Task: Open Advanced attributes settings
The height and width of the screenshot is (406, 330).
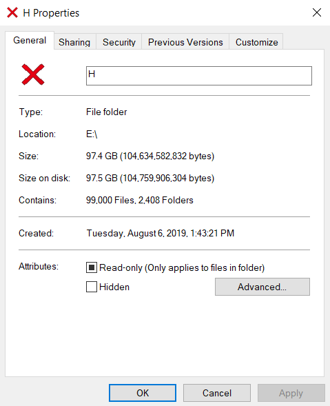Action: pos(262,287)
